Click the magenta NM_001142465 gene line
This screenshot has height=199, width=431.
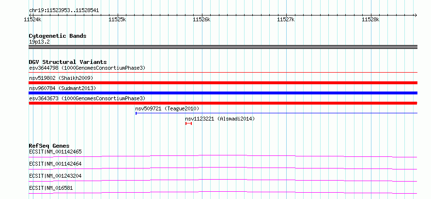(223, 156)
